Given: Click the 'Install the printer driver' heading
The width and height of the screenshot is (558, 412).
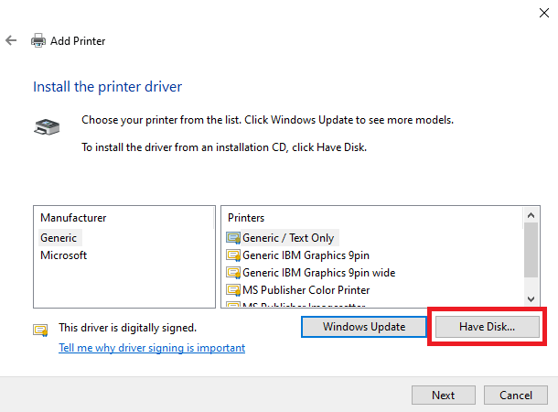Looking at the screenshot, I should tap(107, 87).
